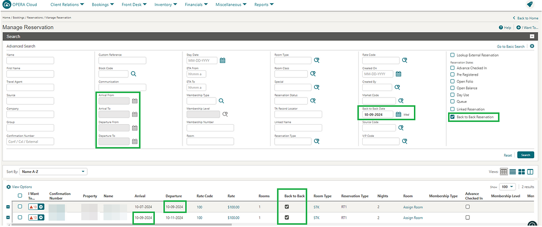
Task: Open Client Relations menu
Action: (67, 5)
